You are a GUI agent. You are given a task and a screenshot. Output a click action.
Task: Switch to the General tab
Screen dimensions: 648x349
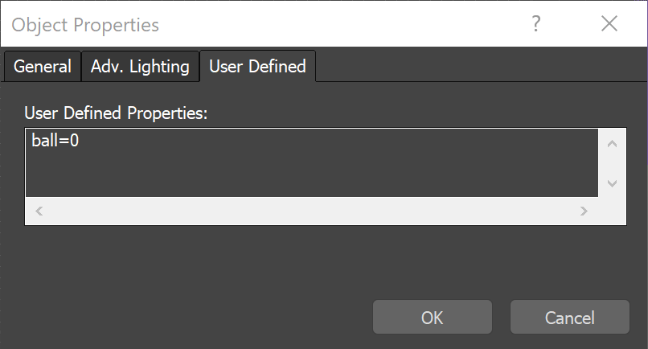click(x=43, y=67)
